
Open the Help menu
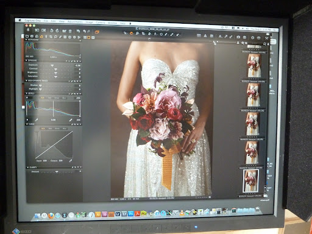point(122,23)
